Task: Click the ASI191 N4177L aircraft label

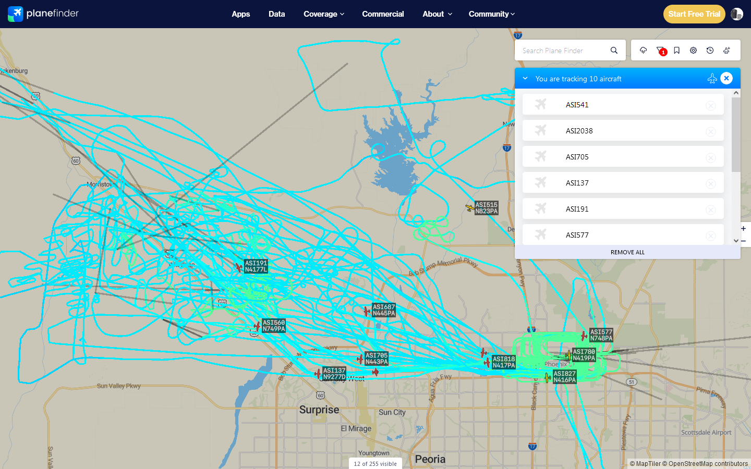Action: click(256, 266)
